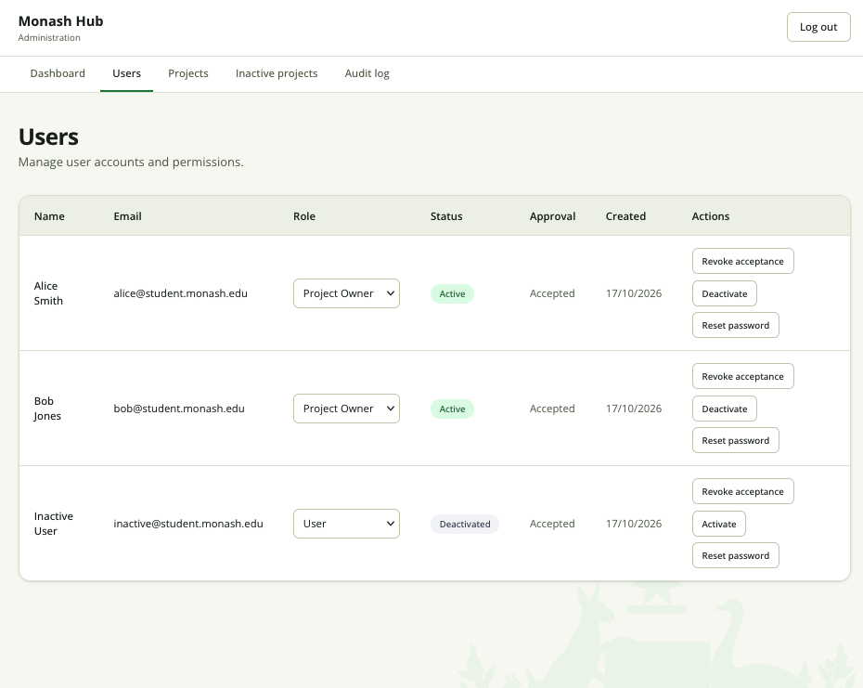Image resolution: width=863 pixels, height=688 pixels.
Task: Revoke acceptance for Inactive User
Action: point(743,491)
